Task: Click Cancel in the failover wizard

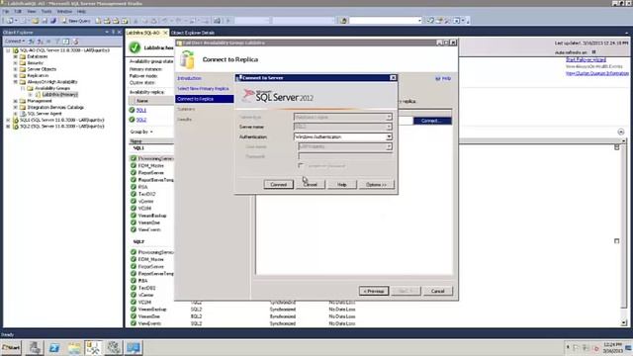Action: (x=437, y=291)
